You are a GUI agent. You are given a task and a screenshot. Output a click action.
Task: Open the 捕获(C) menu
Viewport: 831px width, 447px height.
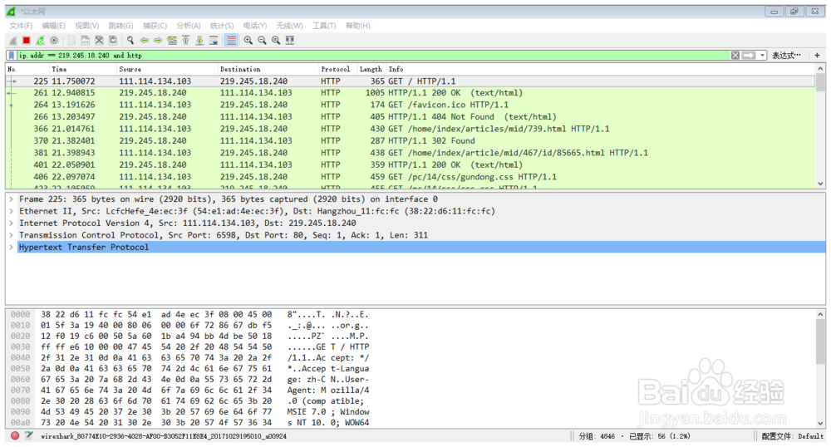coord(155,26)
